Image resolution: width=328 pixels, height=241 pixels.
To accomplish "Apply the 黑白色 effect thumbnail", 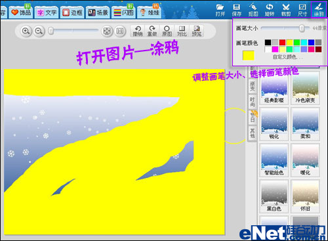I will (274, 196).
